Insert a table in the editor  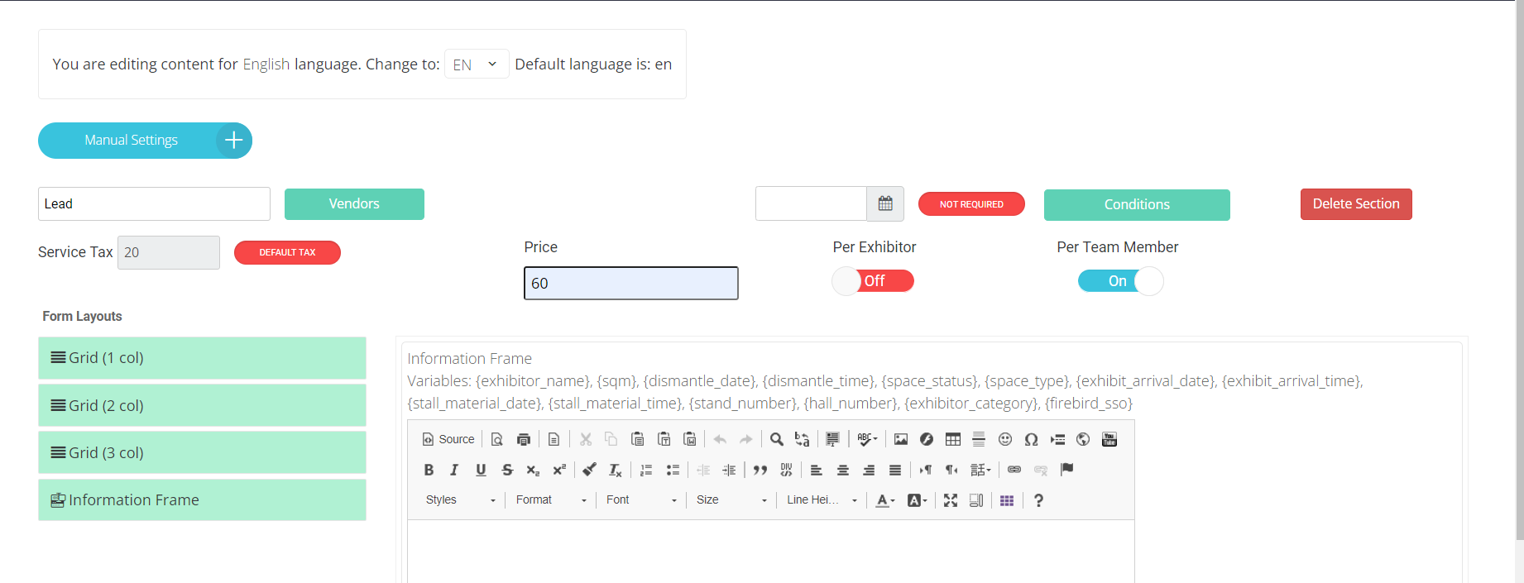coord(953,439)
